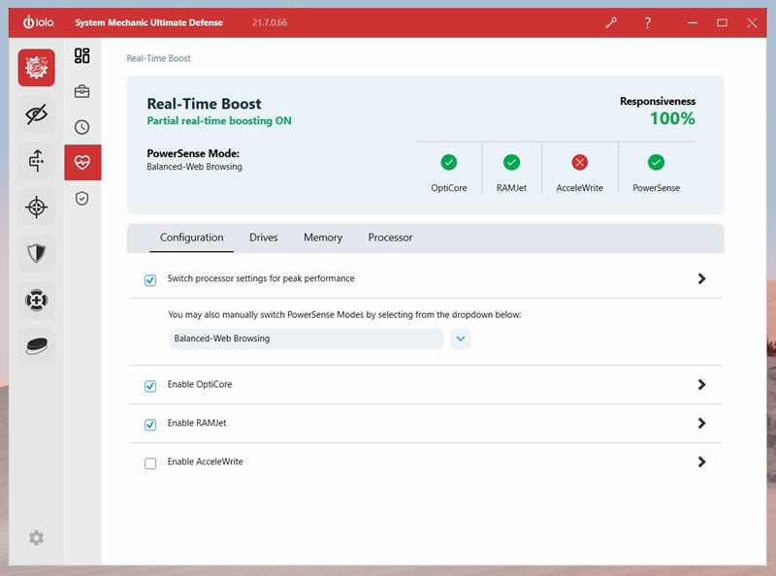The height and width of the screenshot is (576, 776).
Task: Open the clock history icon
Action: [82, 127]
